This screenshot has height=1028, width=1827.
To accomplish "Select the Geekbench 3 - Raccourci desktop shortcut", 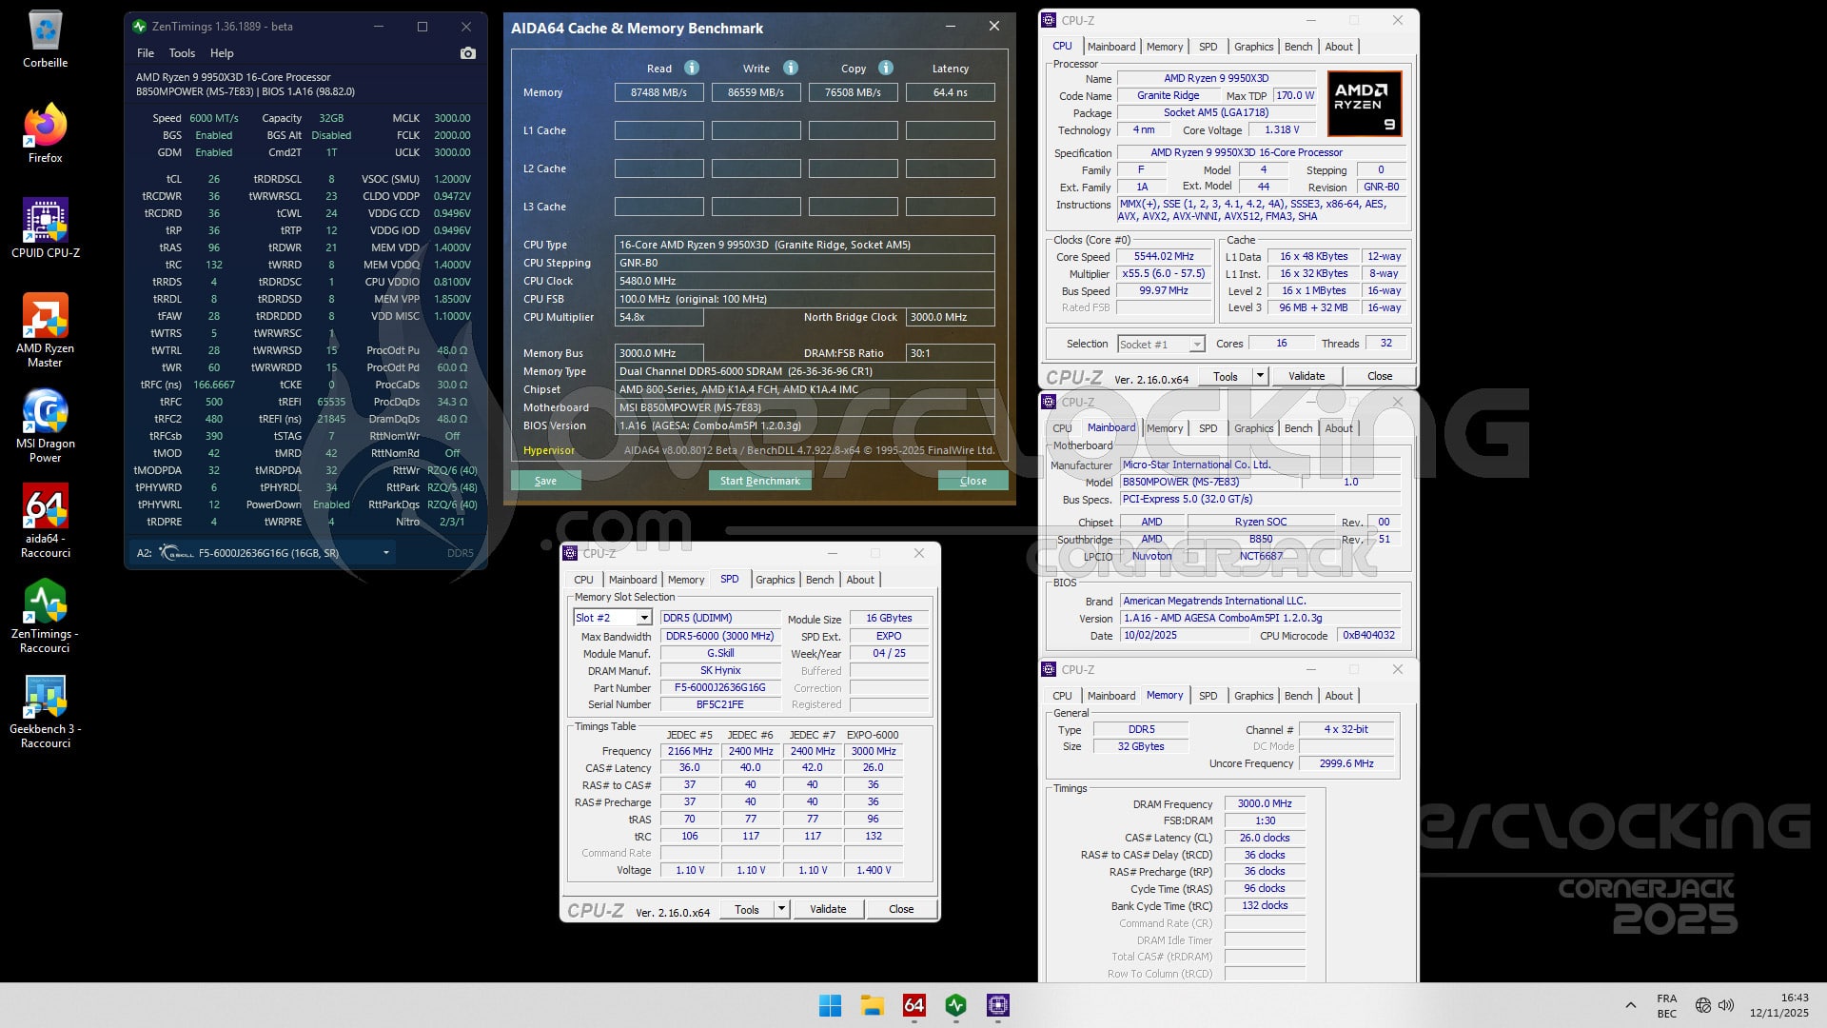I will pyautogui.click(x=45, y=711).
